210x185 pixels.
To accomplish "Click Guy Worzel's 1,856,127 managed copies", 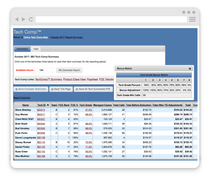I will 107,114.
